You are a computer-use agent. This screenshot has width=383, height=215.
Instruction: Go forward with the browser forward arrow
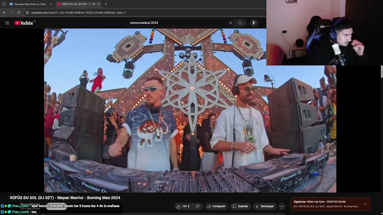11,13
